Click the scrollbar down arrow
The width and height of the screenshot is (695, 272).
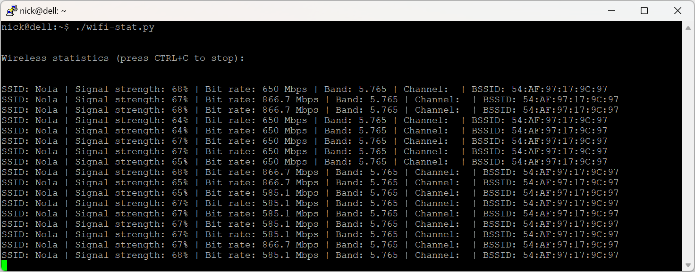coord(687,265)
